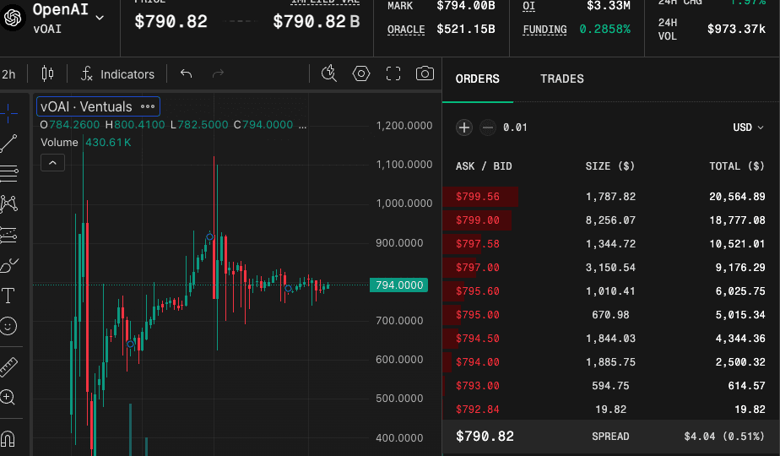
Task: Open chart settings hexagon icon
Action: click(x=361, y=73)
